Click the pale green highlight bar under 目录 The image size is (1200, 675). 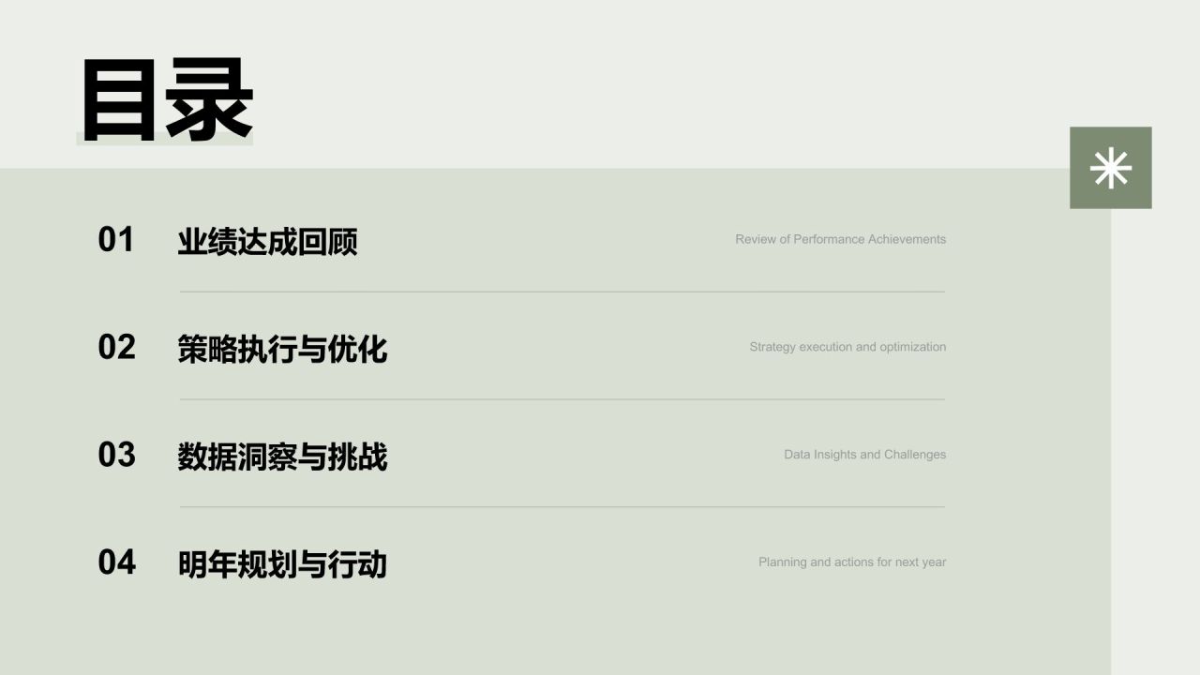click(x=164, y=141)
